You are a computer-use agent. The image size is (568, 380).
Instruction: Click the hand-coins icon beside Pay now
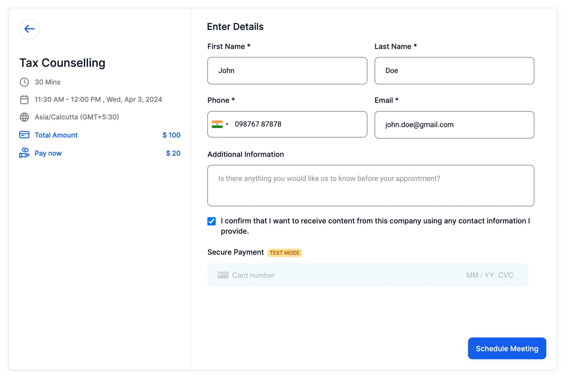click(x=24, y=153)
